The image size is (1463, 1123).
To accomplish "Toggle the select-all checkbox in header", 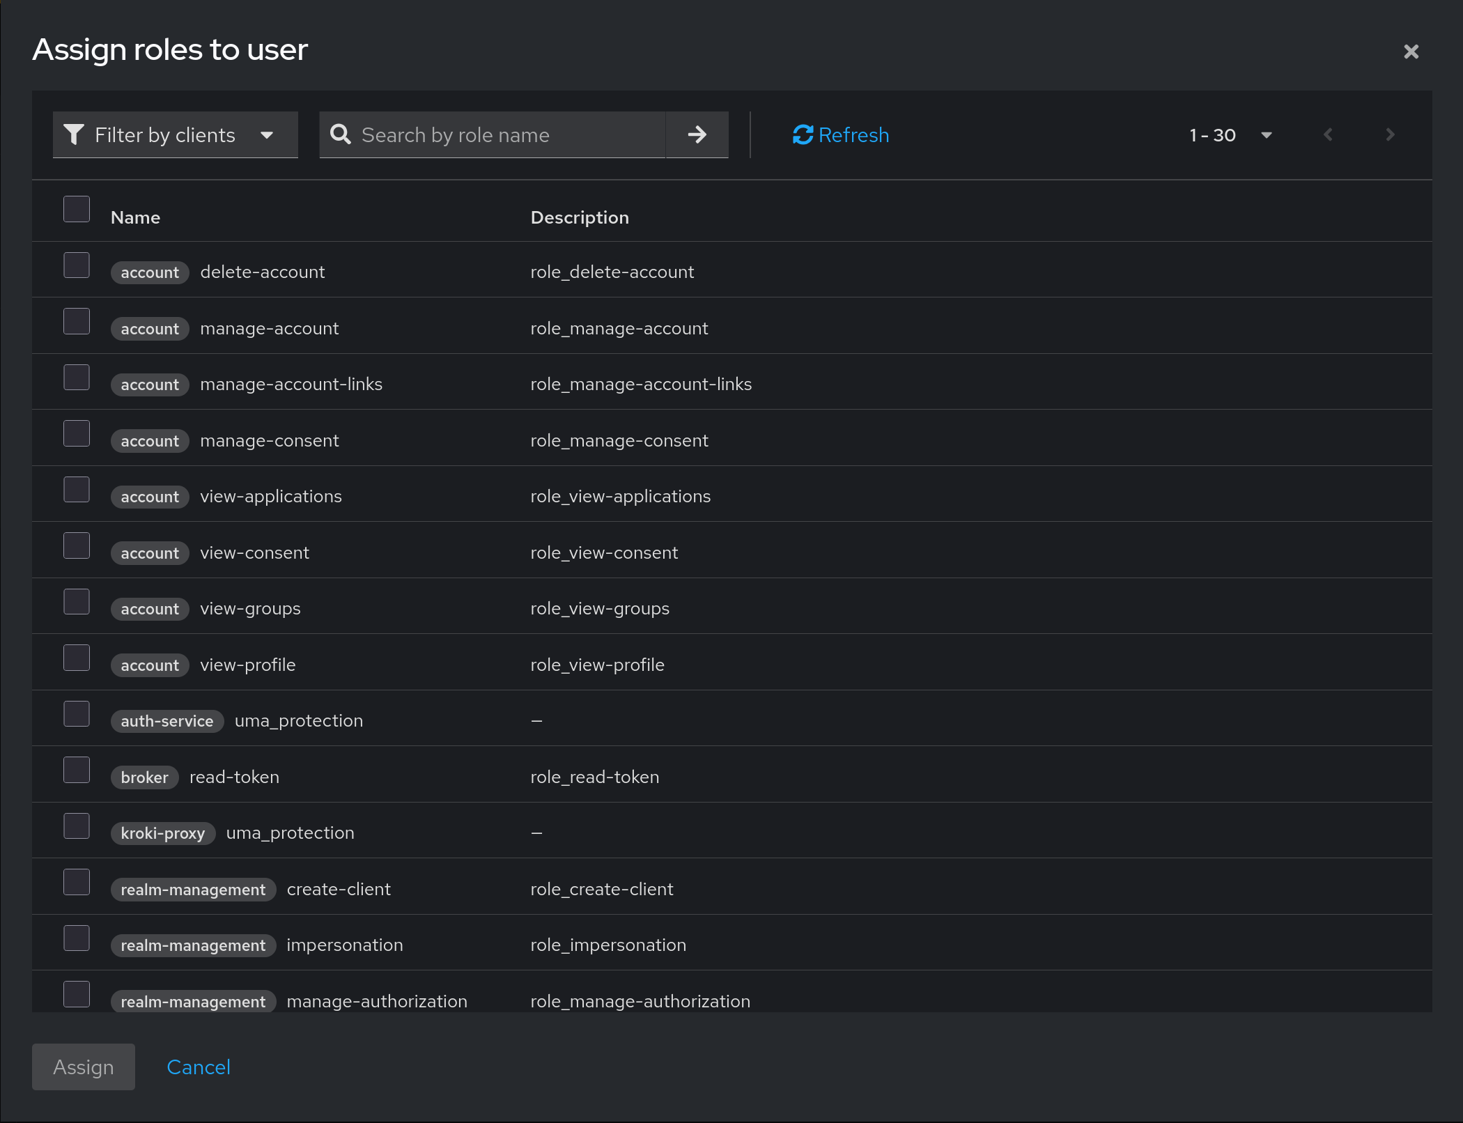I will [x=77, y=209].
